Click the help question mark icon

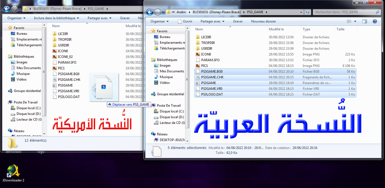point(375,21)
